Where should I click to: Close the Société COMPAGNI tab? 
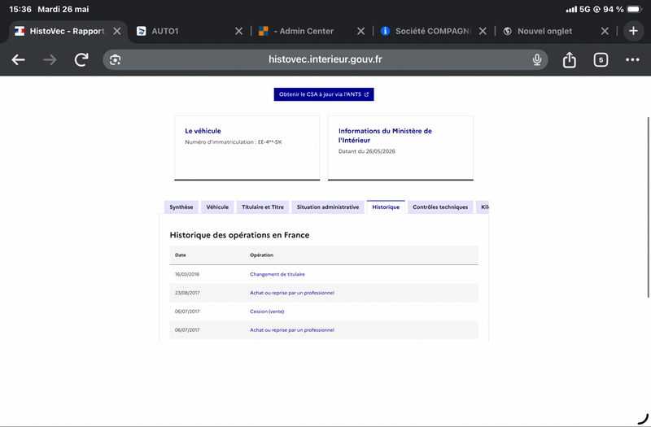click(x=483, y=31)
